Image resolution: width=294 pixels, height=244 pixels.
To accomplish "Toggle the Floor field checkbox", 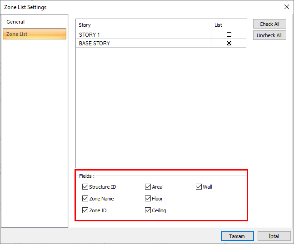I will point(148,199).
